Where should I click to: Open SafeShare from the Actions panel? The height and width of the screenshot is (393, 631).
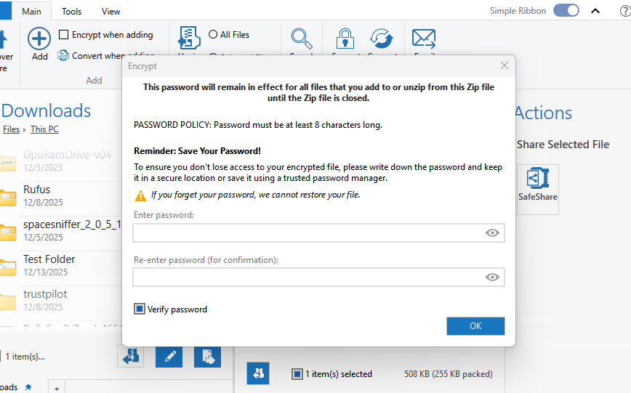(538, 189)
